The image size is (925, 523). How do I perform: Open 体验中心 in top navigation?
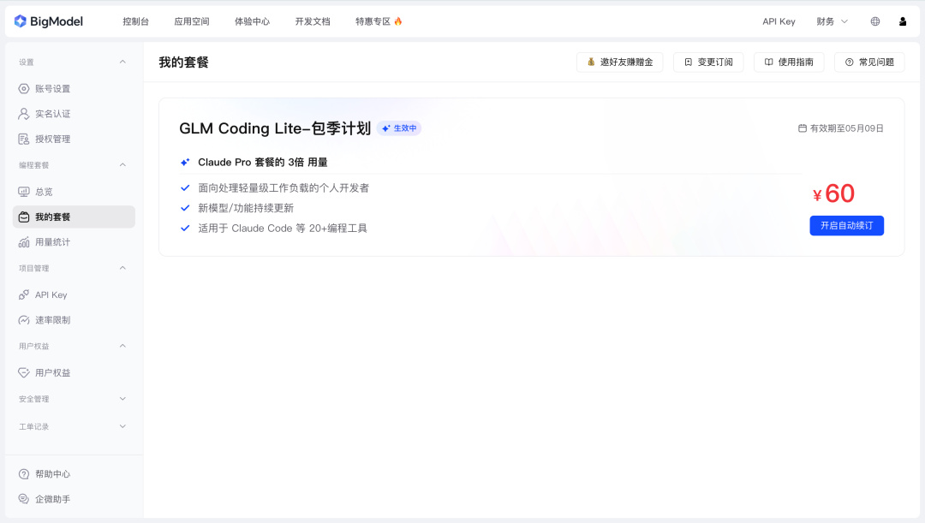click(x=252, y=21)
